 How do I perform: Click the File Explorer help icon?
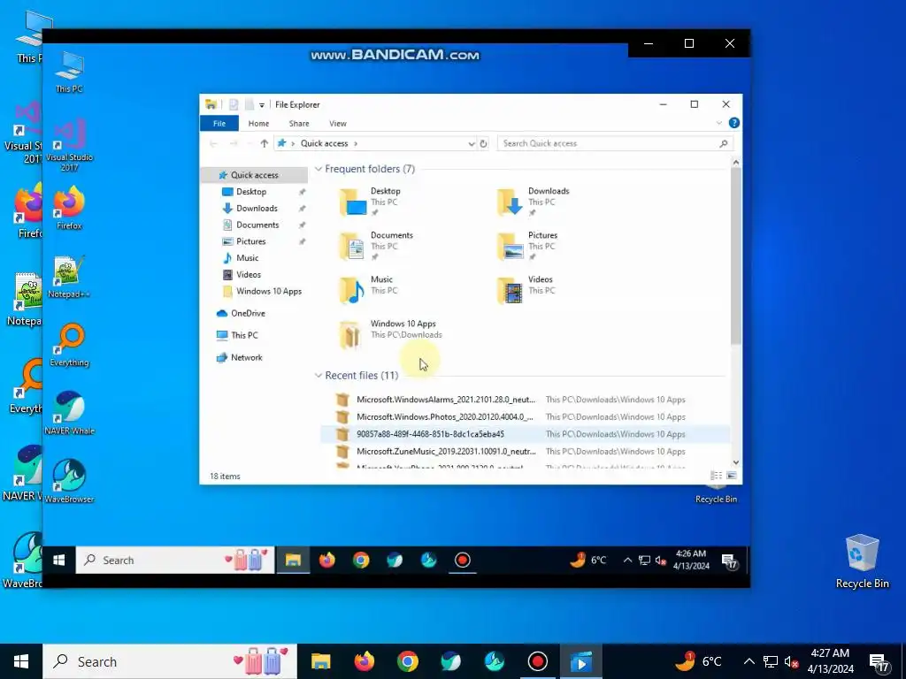click(733, 123)
